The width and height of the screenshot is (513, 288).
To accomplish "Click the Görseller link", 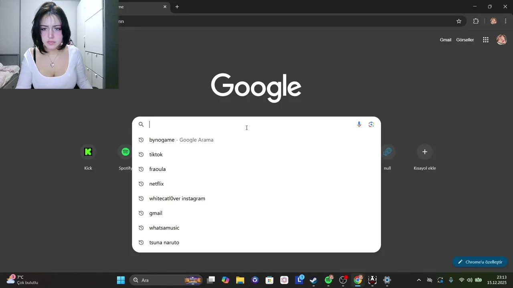I will pos(465,40).
